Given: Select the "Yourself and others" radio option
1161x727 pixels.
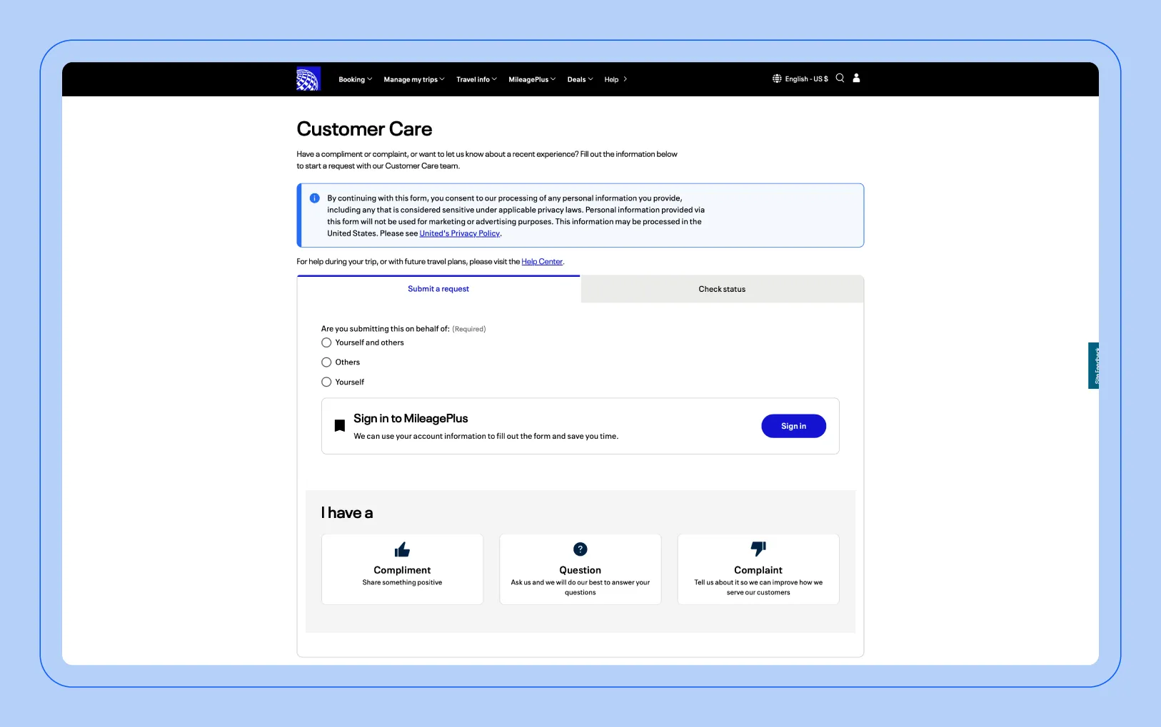Looking at the screenshot, I should click(326, 342).
